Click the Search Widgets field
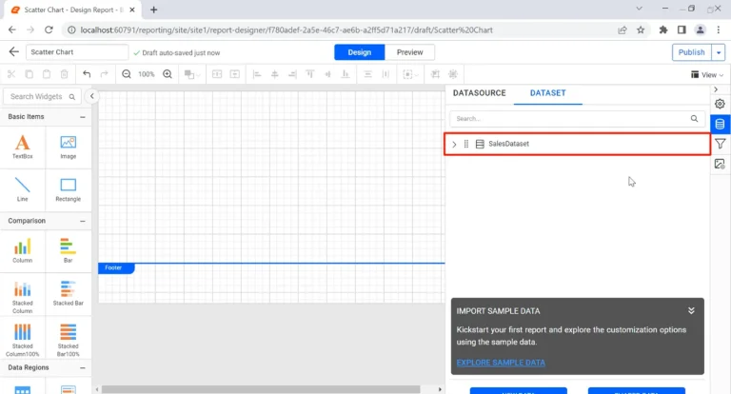The image size is (731, 394). 42,96
